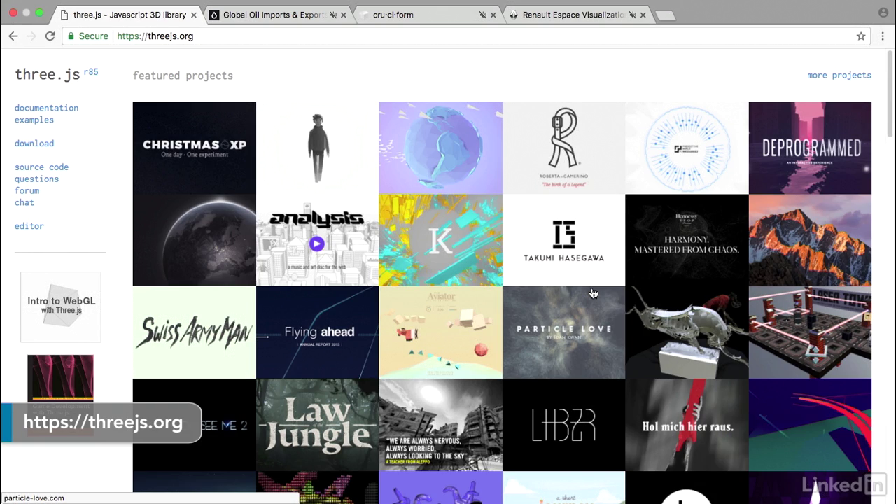Toggle mute icon on Global Oil tab
The image size is (896, 504).
333,15
